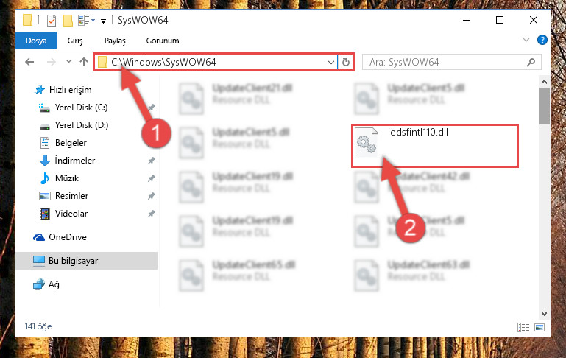Open the Quick Access Toolbar customize dropdown
Viewport: 566px width, 358px height.
tap(103, 21)
